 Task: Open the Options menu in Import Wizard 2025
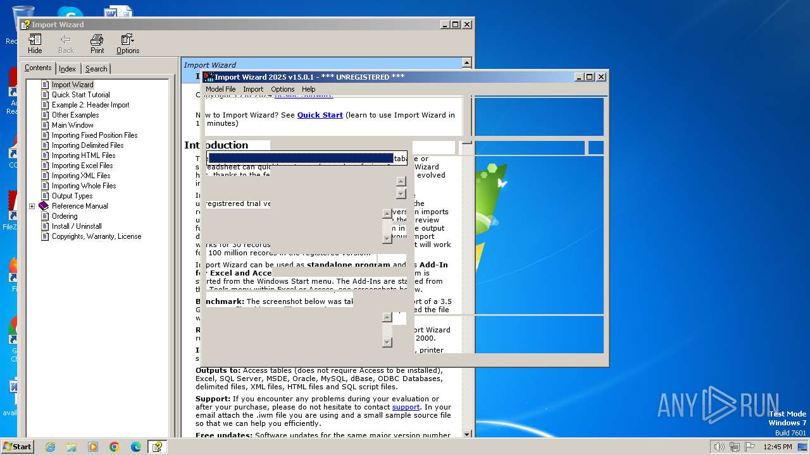coord(283,89)
